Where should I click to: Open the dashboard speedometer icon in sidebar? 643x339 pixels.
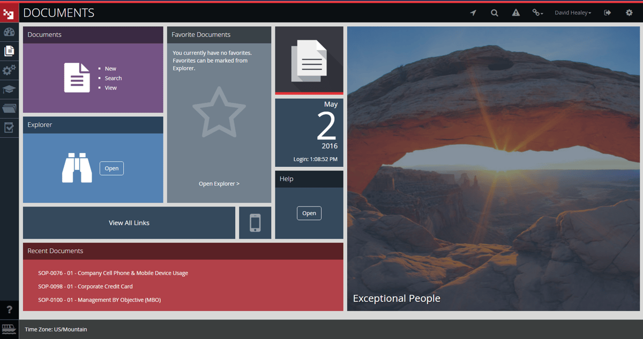(x=9, y=32)
